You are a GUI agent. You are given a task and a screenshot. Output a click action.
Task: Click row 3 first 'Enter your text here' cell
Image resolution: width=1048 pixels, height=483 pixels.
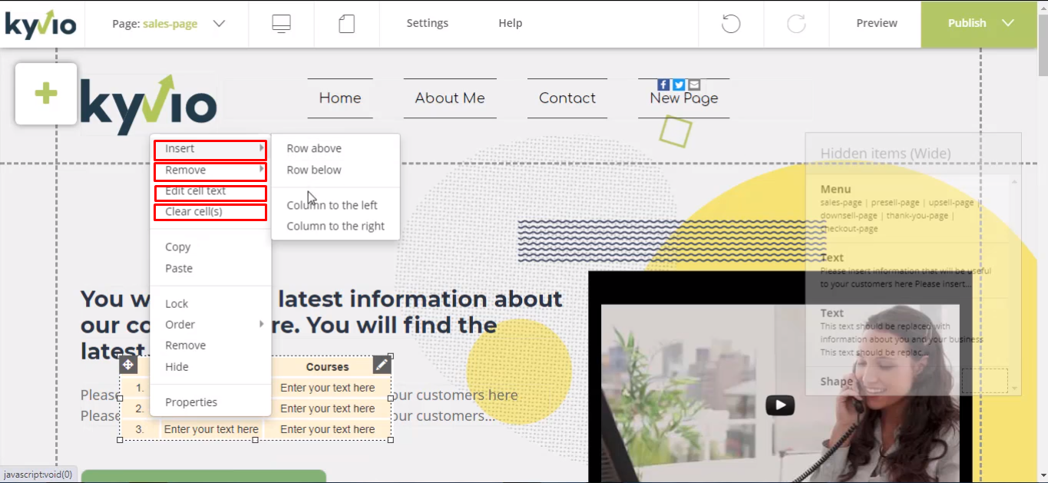(211, 430)
